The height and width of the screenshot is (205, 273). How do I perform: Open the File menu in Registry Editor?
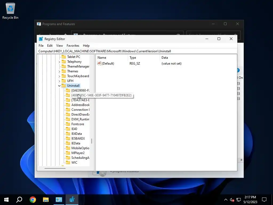point(41,45)
